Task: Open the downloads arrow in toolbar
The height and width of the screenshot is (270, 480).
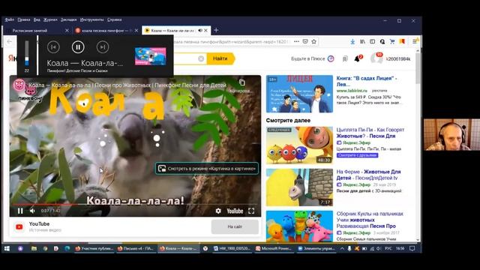Action: tap(352, 42)
